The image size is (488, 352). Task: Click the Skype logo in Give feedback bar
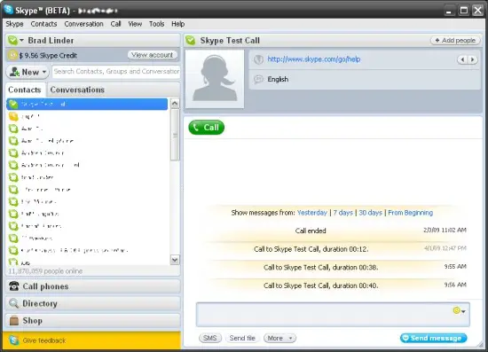pos(13,340)
